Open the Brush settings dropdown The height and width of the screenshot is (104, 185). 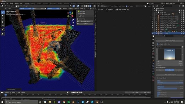(65, 8)
